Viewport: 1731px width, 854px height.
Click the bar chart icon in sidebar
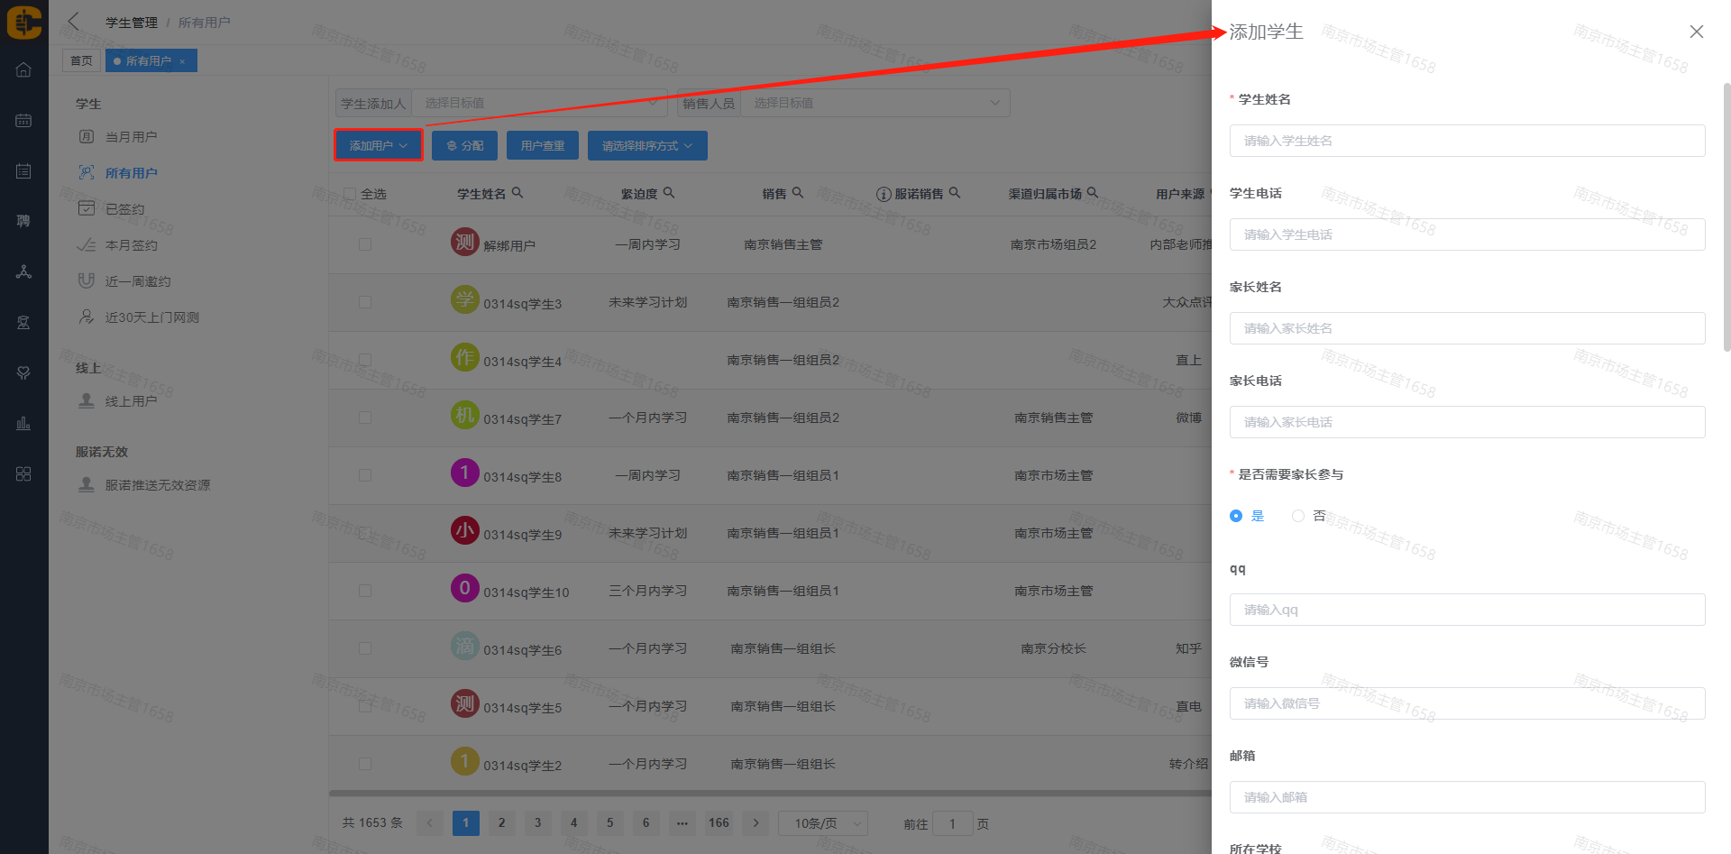point(23,423)
